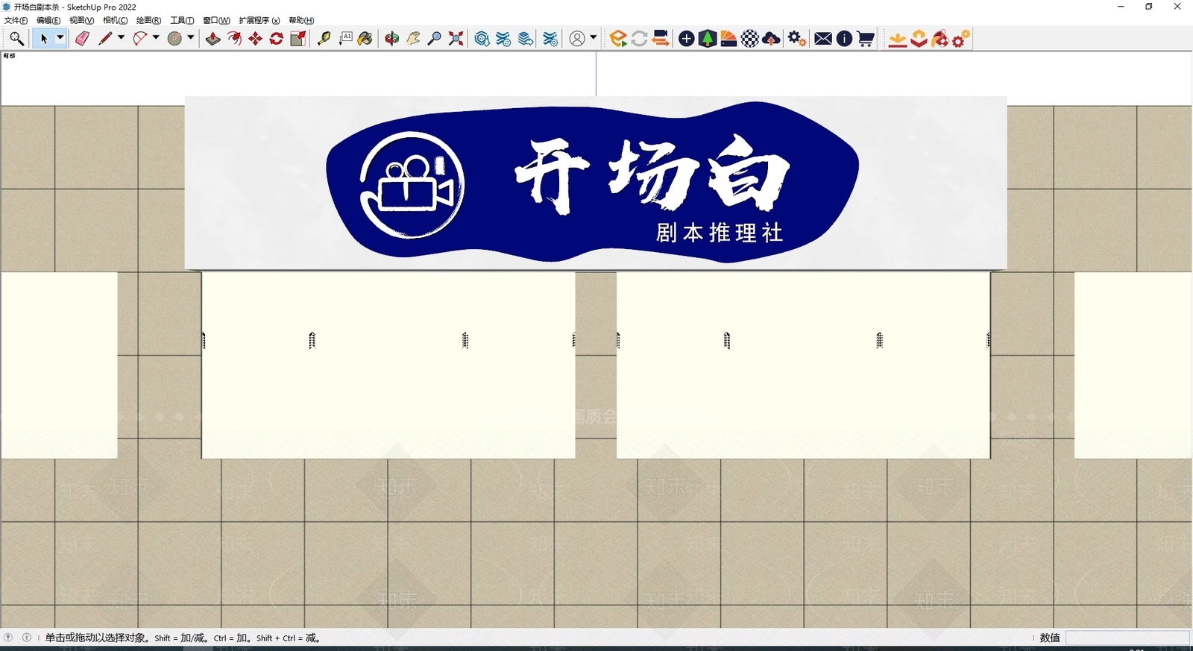Image resolution: width=1193 pixels, height=651 pixels.
Task: Select the Circle shape tool
Action: 175,39
